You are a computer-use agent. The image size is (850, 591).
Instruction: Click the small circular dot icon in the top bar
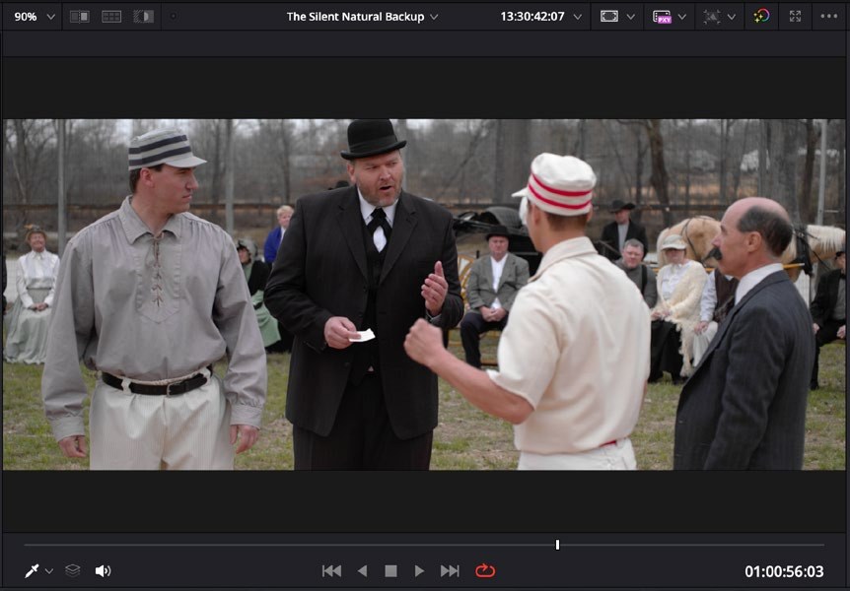tap(174, 17)
